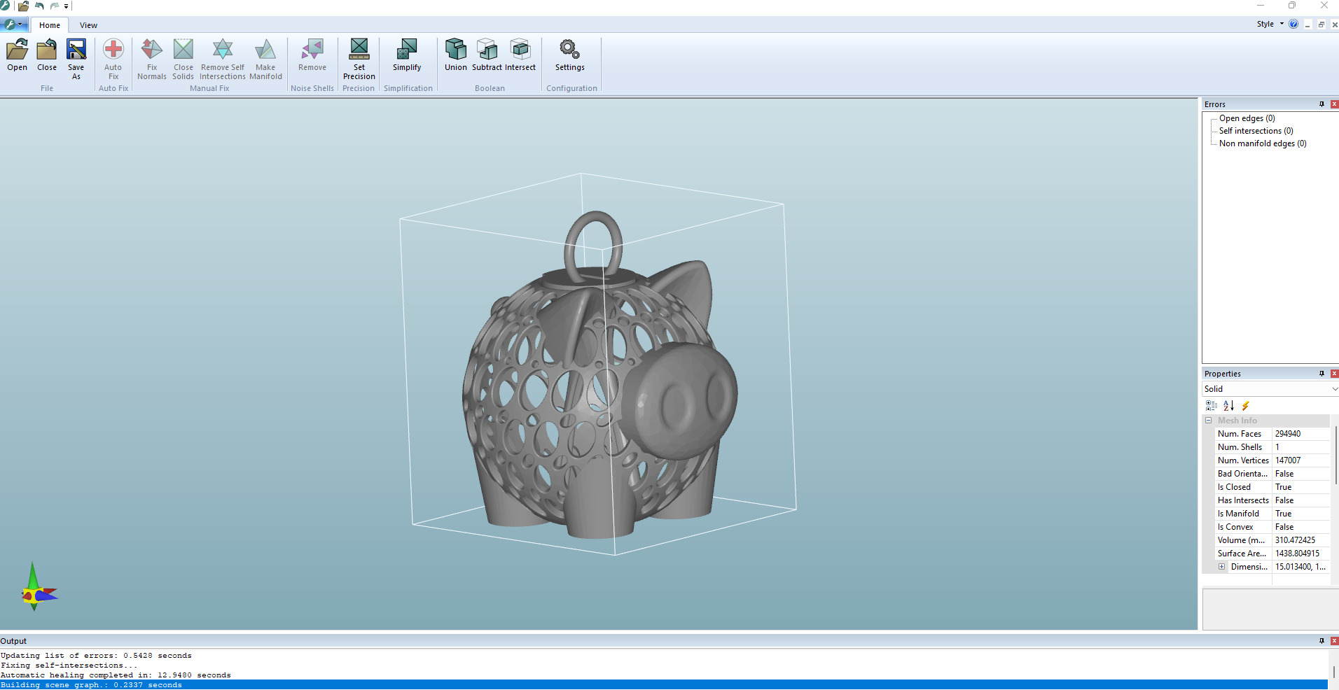Select the Intersect boolean tool

[x=520, y=55]
